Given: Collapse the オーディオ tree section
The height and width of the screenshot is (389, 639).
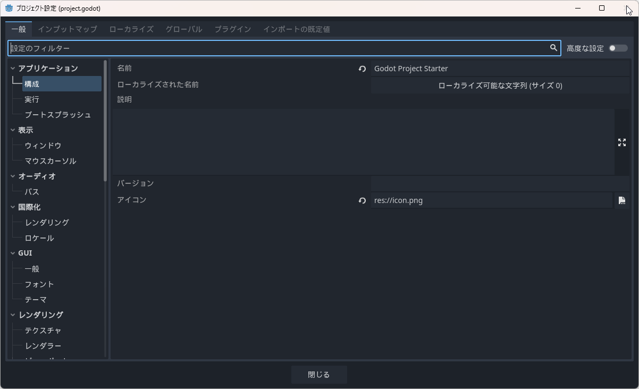Looking at the screenshot, I should [x=13, y=176].
